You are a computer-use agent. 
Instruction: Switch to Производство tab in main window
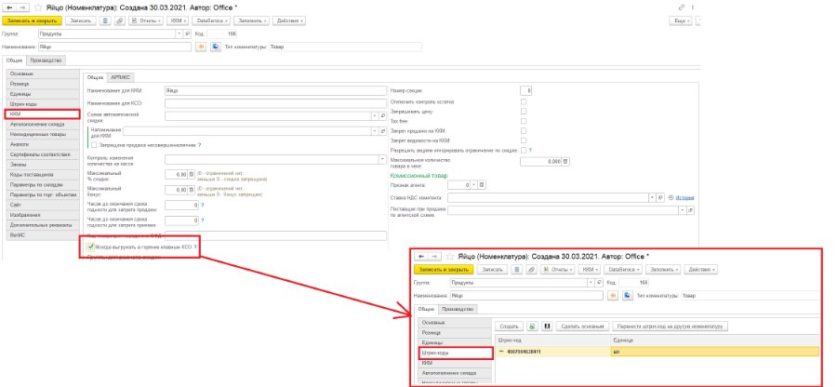point(46,60)
